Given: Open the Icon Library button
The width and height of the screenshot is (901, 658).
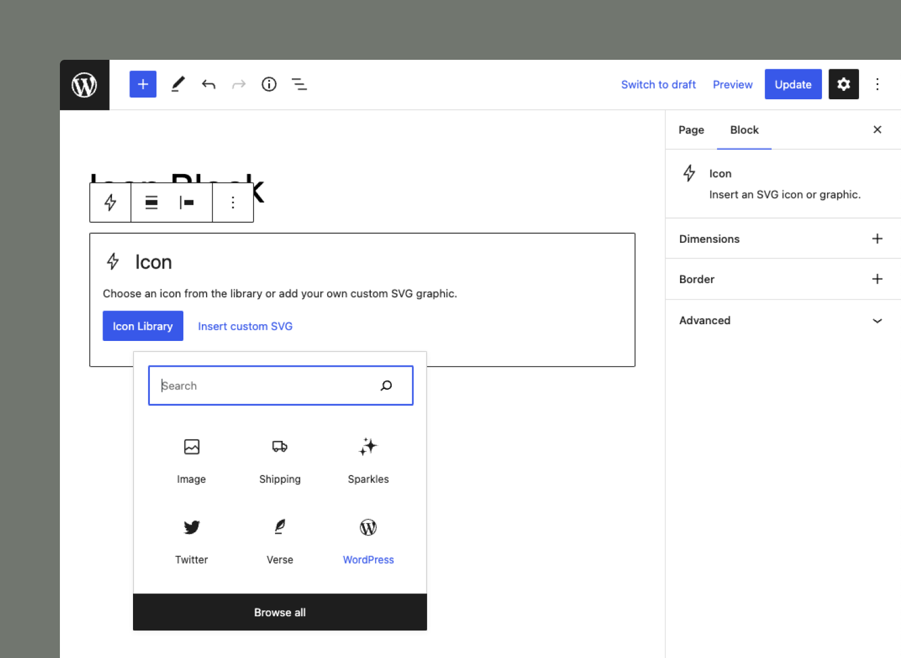Looking at the screenshot, I should [143, 326].
